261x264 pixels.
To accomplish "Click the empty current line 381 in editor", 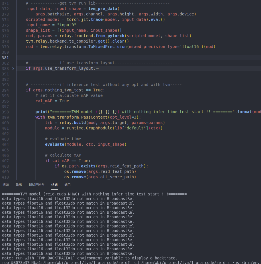I will pyautogui.click(x=114, y=57).
